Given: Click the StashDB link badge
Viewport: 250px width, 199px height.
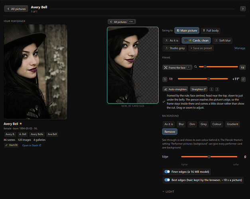Looking at the screenshot, I should [x=11, y=145].
